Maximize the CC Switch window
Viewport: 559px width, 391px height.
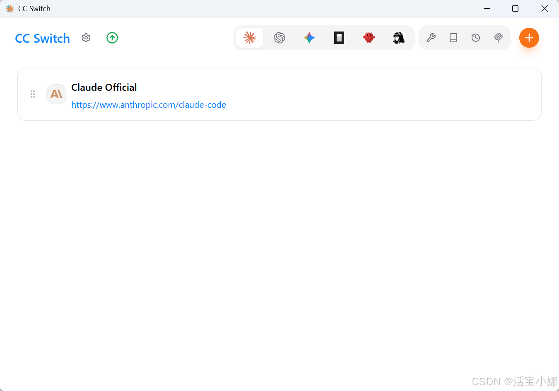click(x=516, y=9)
